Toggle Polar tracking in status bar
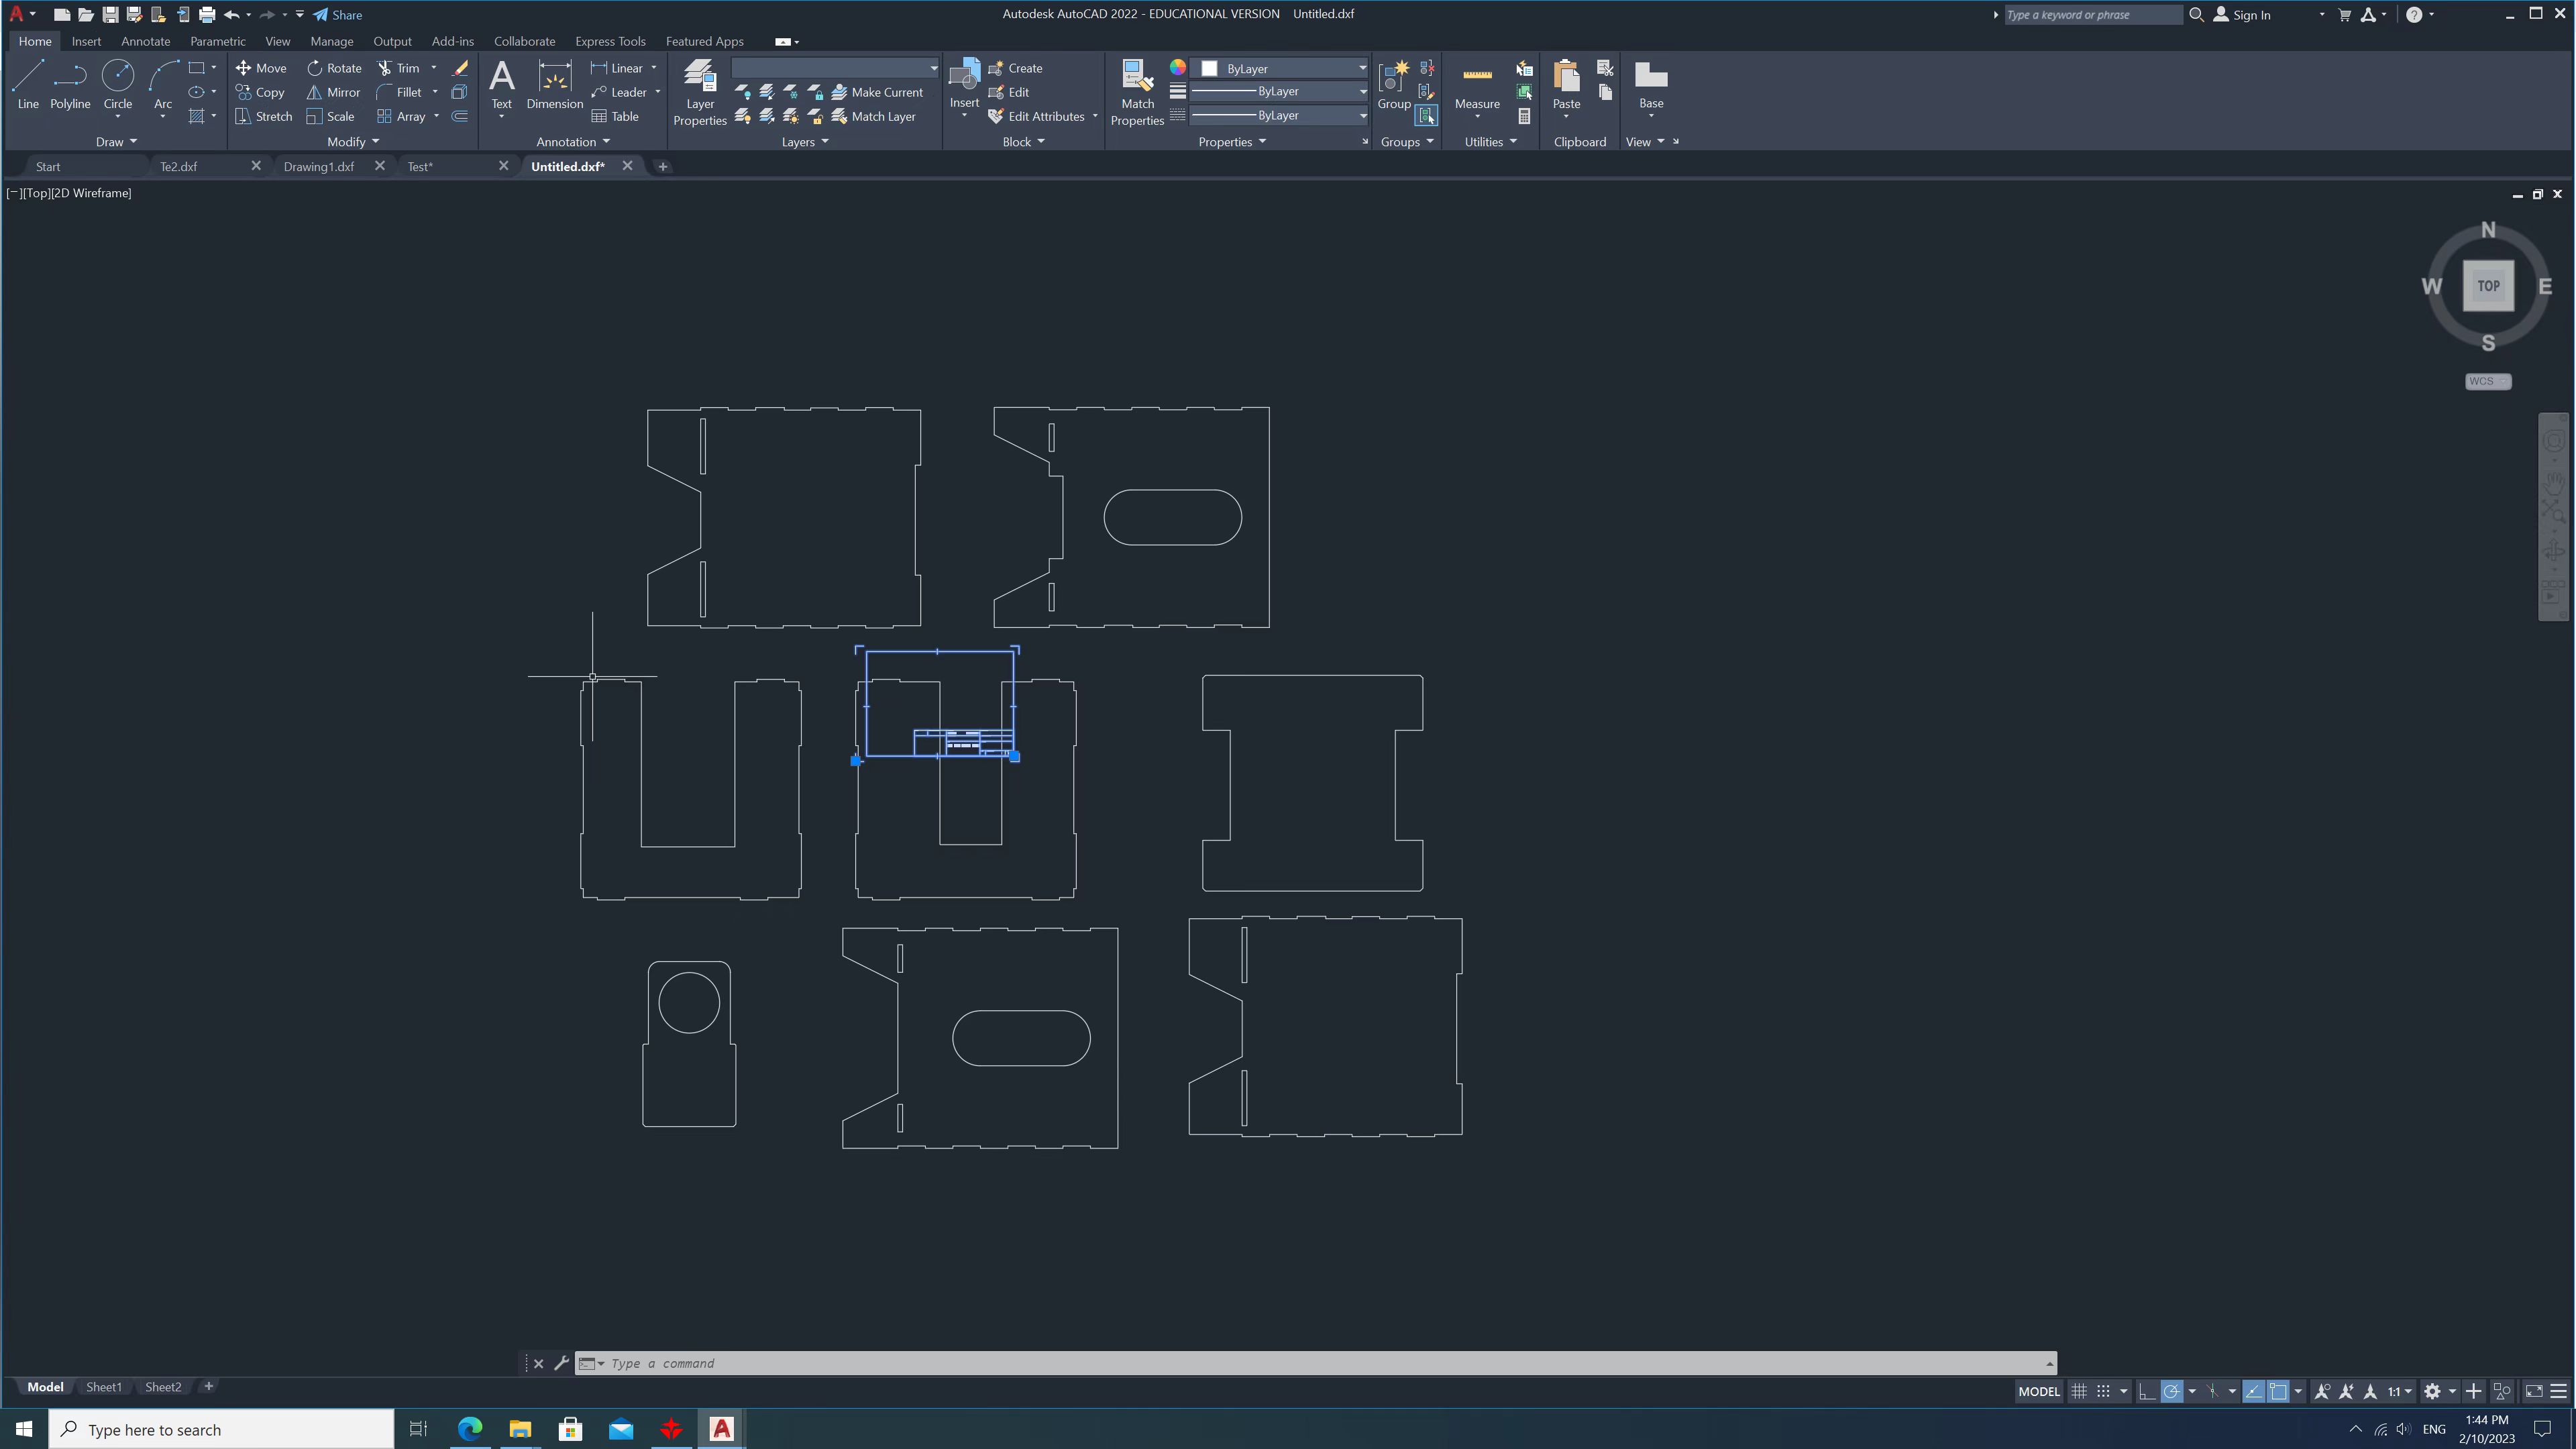Image resolution: width=2576 pixels, height=1449 pixels. tap(2171, 1391)
